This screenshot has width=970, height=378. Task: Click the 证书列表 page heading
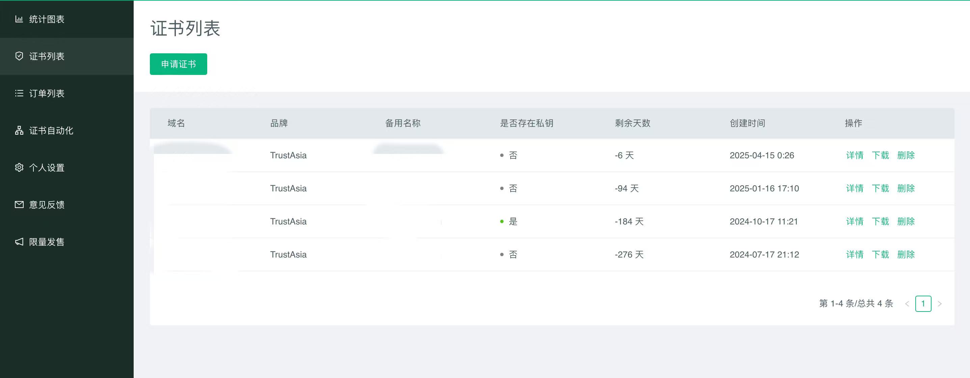185,28
